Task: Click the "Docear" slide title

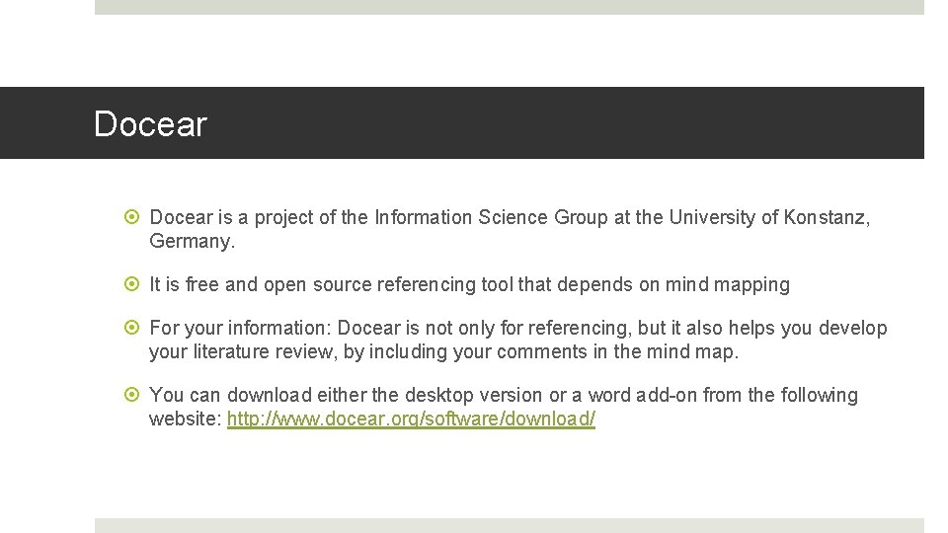Action: (x=150, y=124)
